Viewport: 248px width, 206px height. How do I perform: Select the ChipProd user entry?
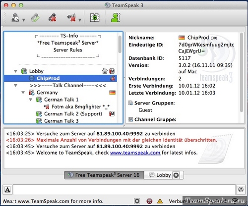[x=61, y=78]
